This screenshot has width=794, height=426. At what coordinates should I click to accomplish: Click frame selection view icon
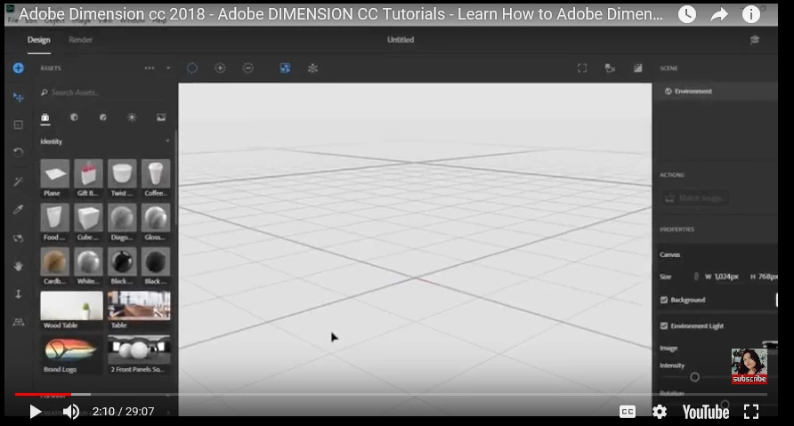coord(582,68)
